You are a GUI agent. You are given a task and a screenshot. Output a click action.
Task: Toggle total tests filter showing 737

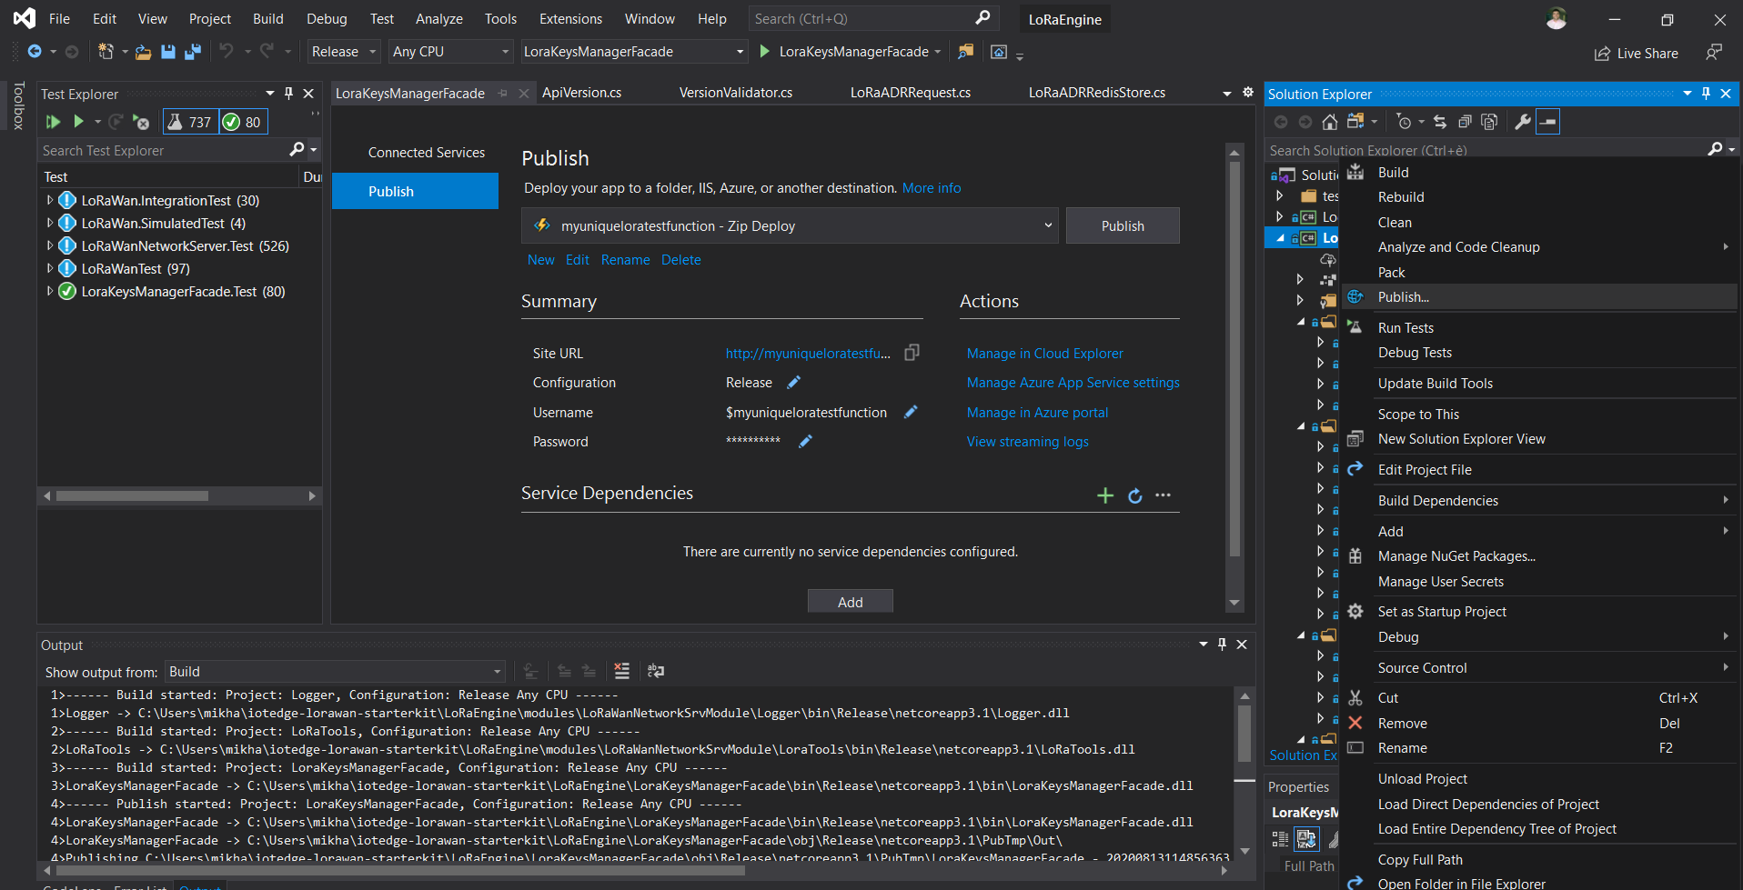click(190, 122)
